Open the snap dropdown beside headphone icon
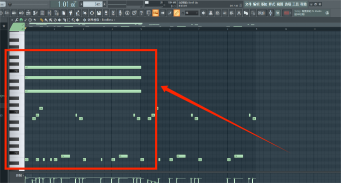 (192, 13)
